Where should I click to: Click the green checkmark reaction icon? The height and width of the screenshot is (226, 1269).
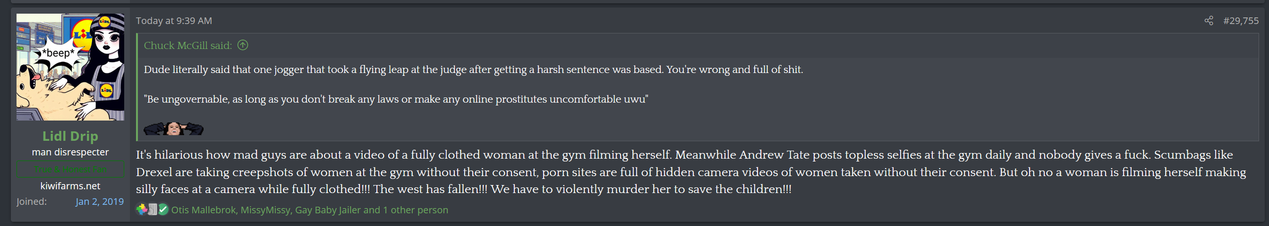pyautogui.click(x=163, y=210)
